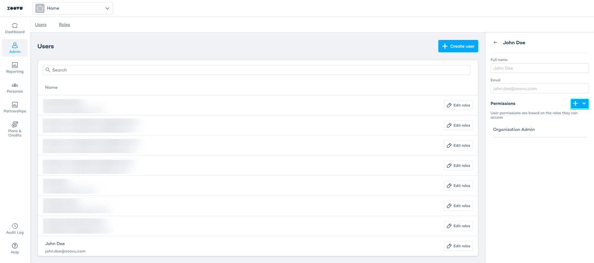
Task: Open Plans & Credits icon
Action: point(15,124)
